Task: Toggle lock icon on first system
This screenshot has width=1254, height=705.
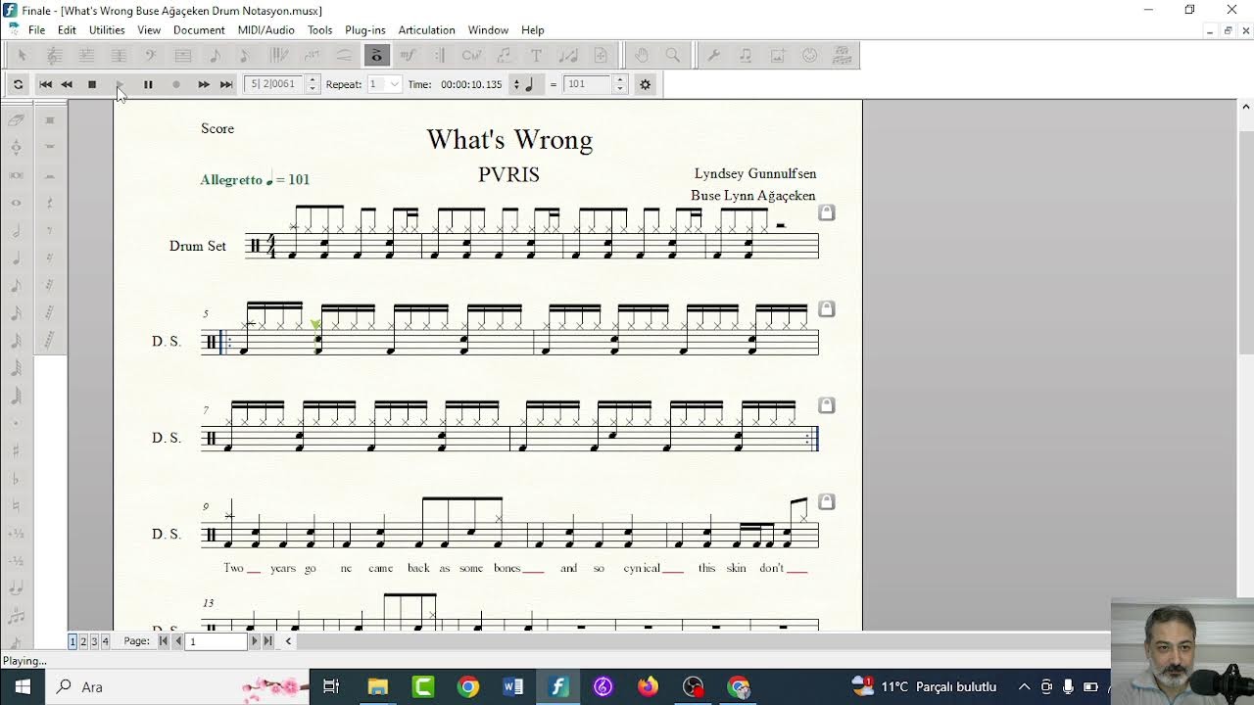Action: point(827,212)
